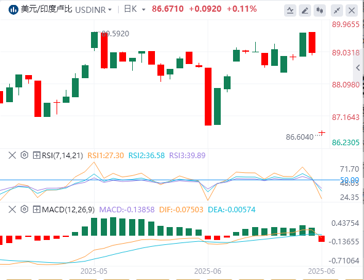Click the 89.5920 high price label

(116, 34)
